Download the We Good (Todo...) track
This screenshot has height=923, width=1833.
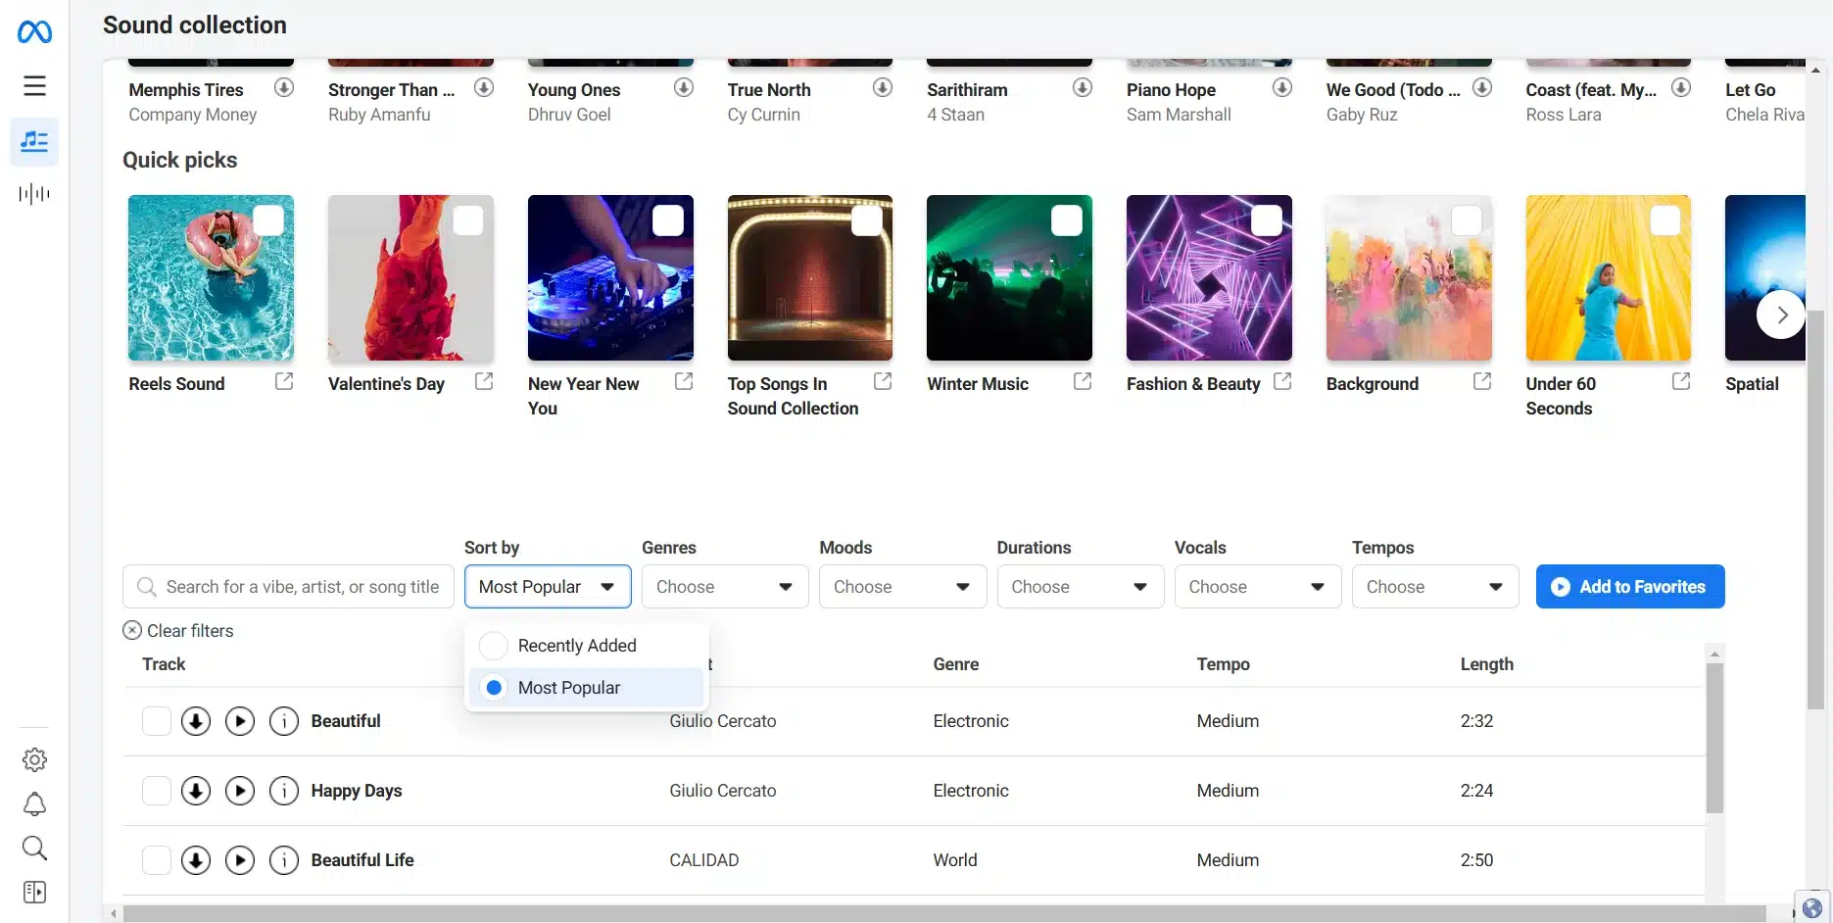coord(1482,88)
